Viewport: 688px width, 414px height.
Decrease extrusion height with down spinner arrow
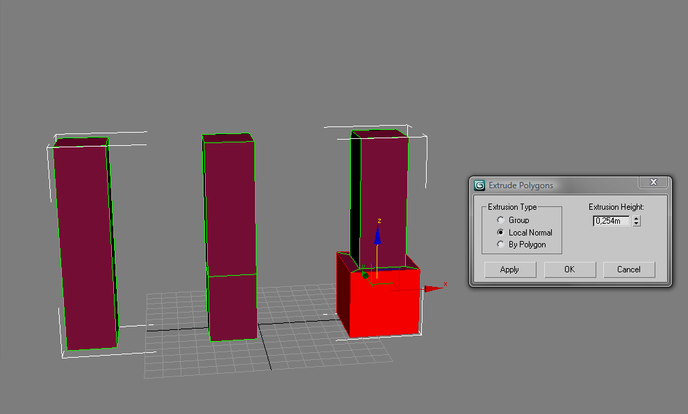point(637,224)
